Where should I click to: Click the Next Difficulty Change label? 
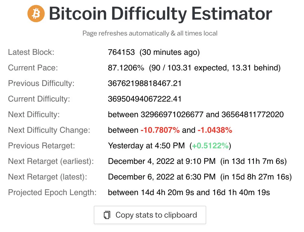49,130
